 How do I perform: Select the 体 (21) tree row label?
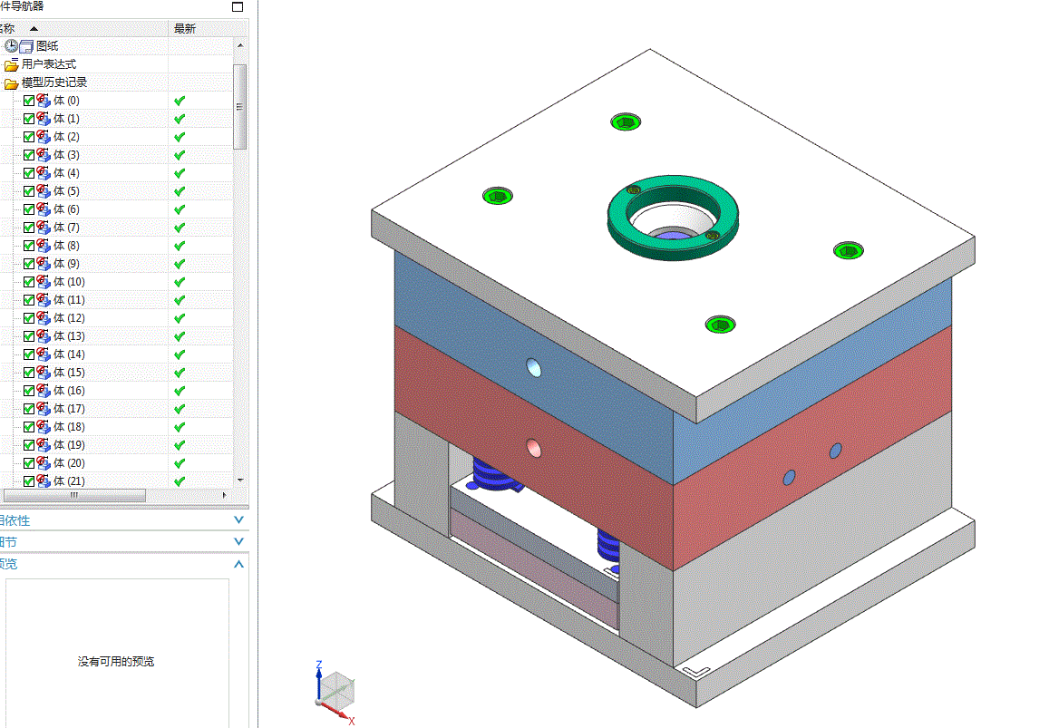coord(69,481)
